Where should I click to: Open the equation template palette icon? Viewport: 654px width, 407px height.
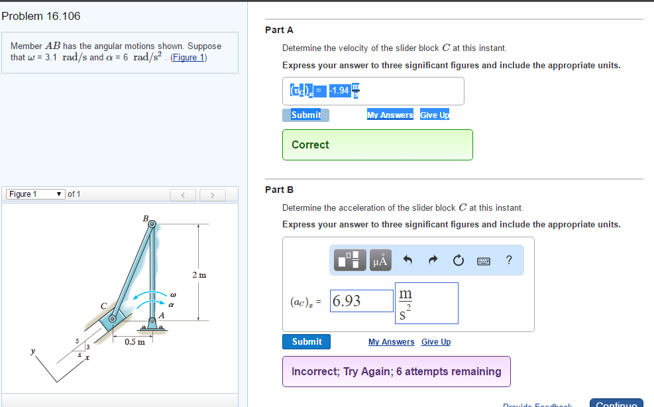(x=349, y=260)
